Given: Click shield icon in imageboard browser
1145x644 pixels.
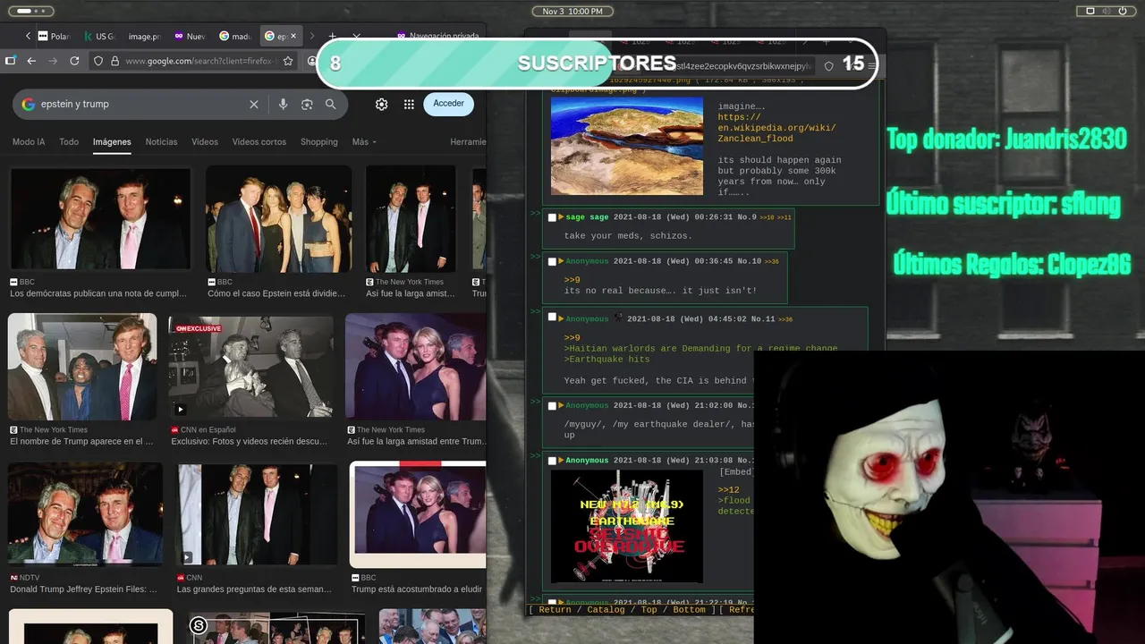Looking at the screenshot, I should tap(828, 66).
